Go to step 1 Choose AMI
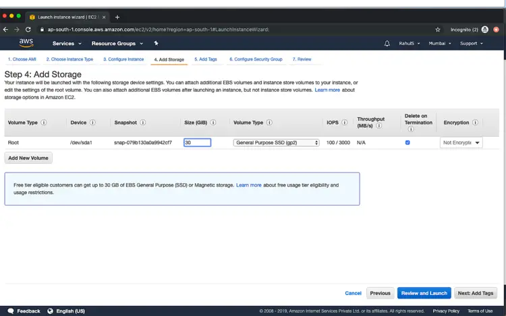This screenshot has height=316, width=506. (22, 59)
